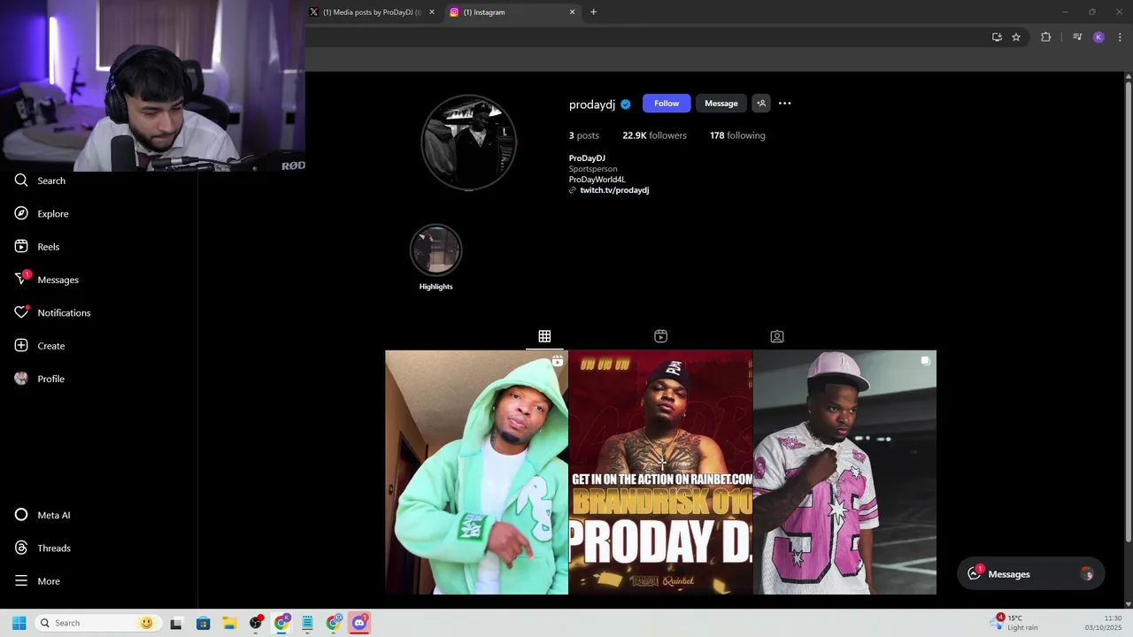The image size is (1133, 637).
Task: Open the green hoodie reel post
Action: pyautogui.click(x=476, y=472)
